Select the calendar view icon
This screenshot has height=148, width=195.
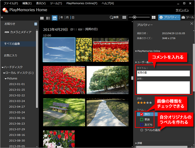54,17
